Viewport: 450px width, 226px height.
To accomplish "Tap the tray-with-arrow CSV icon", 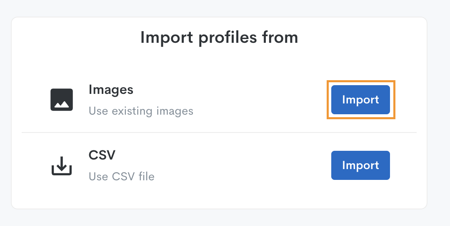I will click(62, 166).
